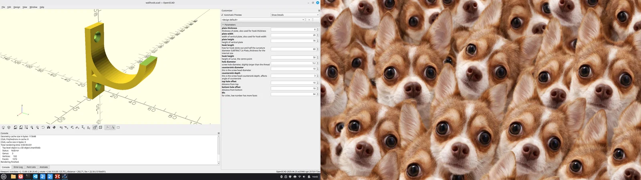Toggle Perspective projection icon
The image size is (641, 180).
95,128
